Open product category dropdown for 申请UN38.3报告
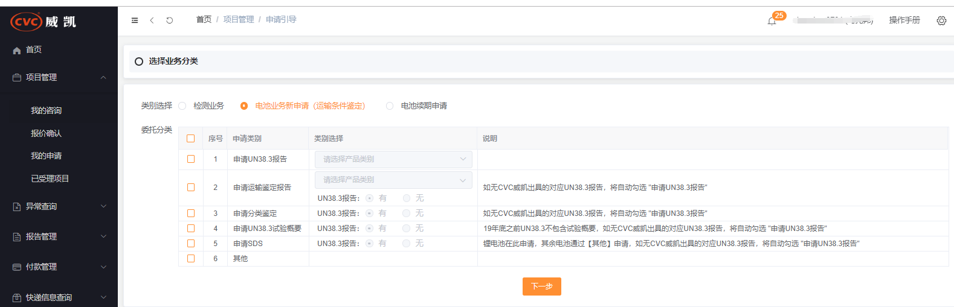Image resolution: width=954 pixels, height=307 pixels. pos(393,159)
